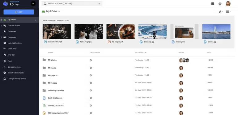Add category to Bank details.docx

click(x=91, y=98)
